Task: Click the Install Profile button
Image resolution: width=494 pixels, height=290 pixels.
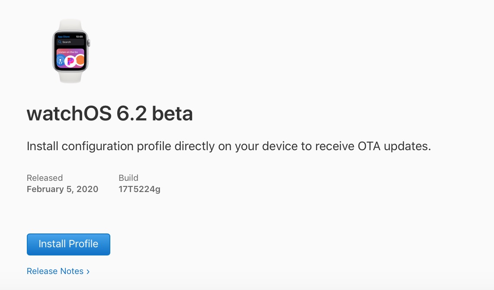Action: click(68, 244)
